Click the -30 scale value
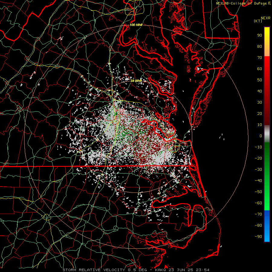This screenshot has width=272, height=272. 258,170
